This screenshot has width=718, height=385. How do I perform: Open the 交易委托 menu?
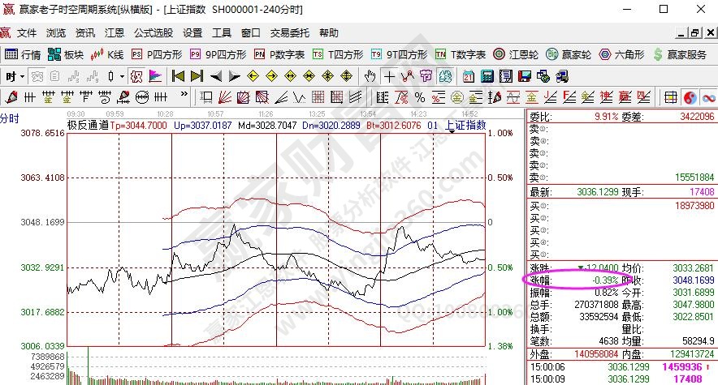pyautogui.click(x=290, y=33)
